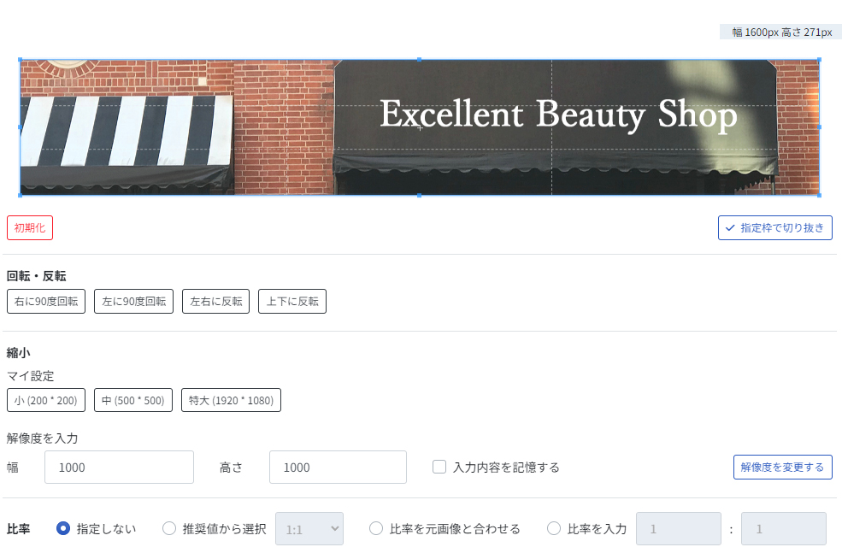Grab bottom-center crop handle
Image resolution: width=842 pixels, height=553 pixels.
pyautogui.click(x=420, y=196)
